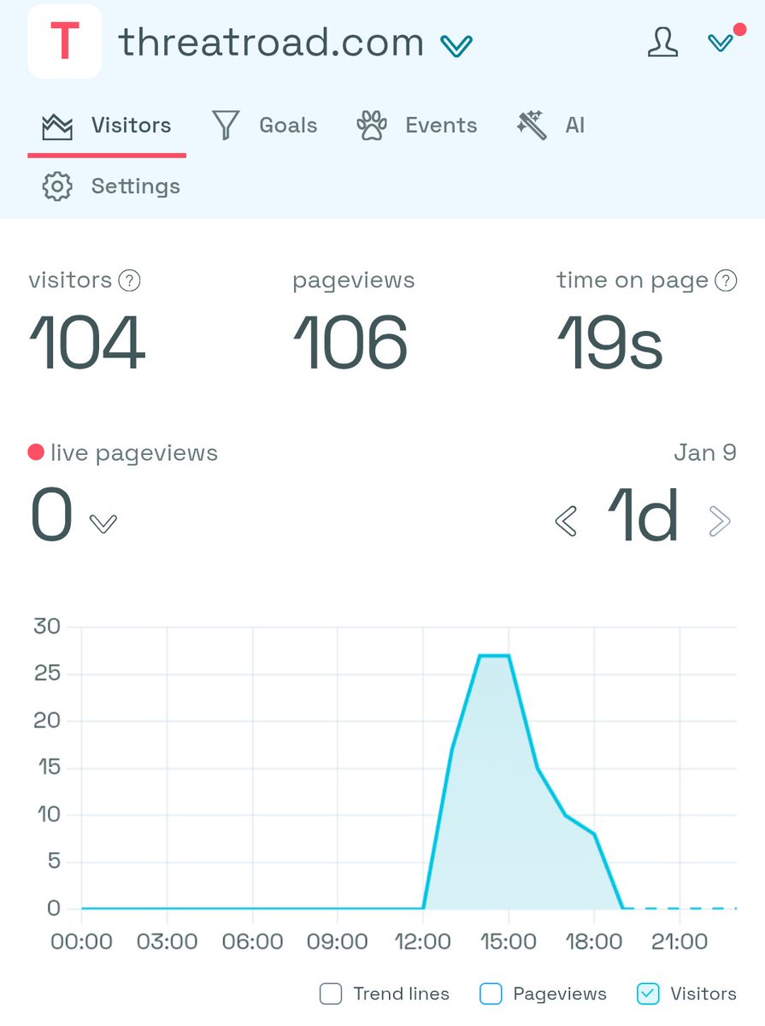Switch to the AI tab

[x=551, y=127]
